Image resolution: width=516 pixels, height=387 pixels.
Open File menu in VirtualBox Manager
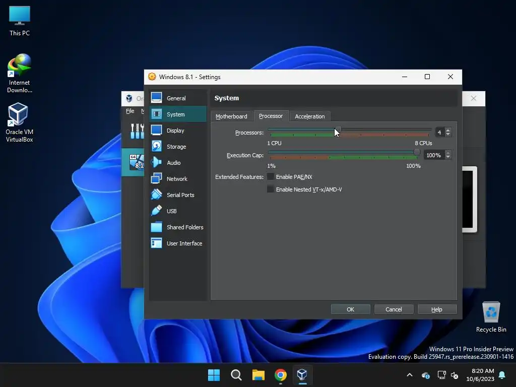[x=130, y=111]
